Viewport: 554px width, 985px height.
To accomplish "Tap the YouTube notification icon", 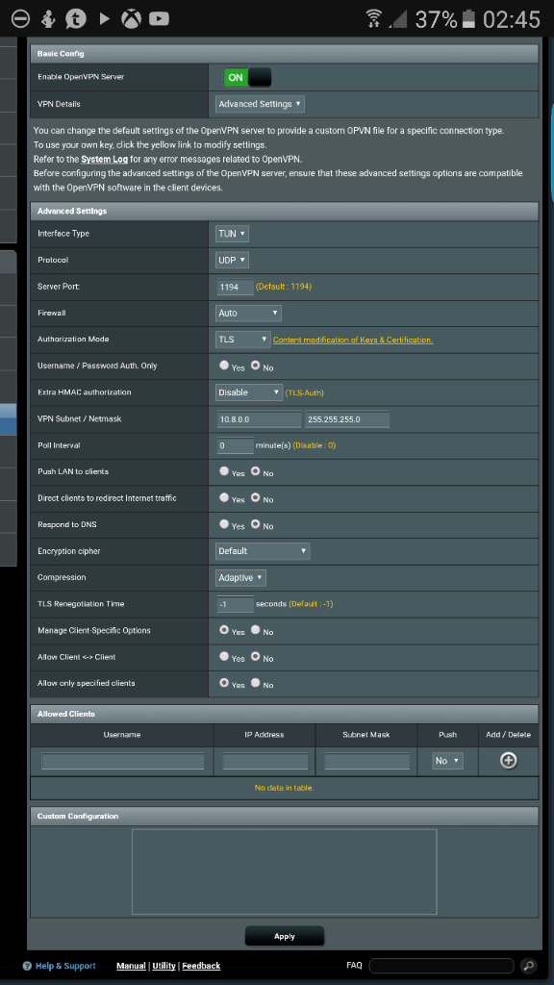I will click(159, 19).
